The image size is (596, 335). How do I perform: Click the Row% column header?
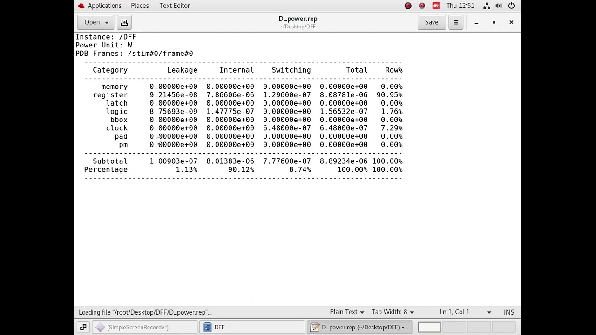393,70
